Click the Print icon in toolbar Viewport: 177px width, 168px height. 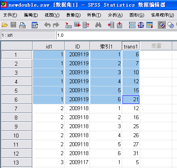pos(22,25)
